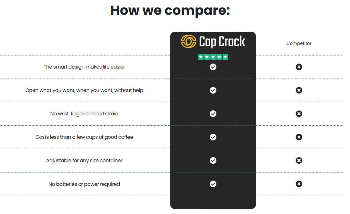Click checkmark for adjustable container row
Image resolution: width=350 pixels, height=214 pixels.
pos(213,160)
